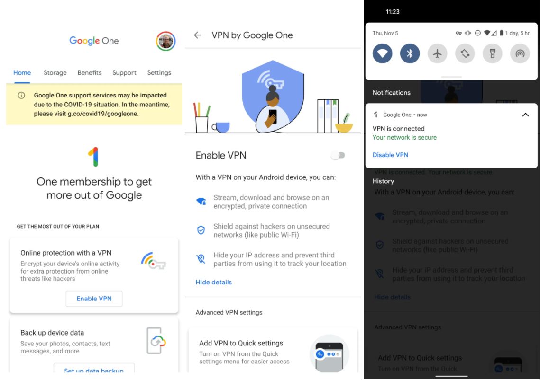
Task: Click the 'Thu, Nov 5' date text
Action: (x=385, y=33)
